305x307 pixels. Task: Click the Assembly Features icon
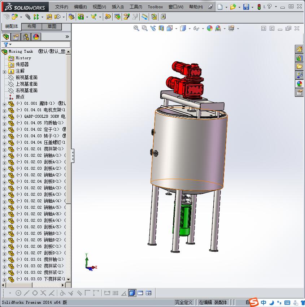(81, 17)
